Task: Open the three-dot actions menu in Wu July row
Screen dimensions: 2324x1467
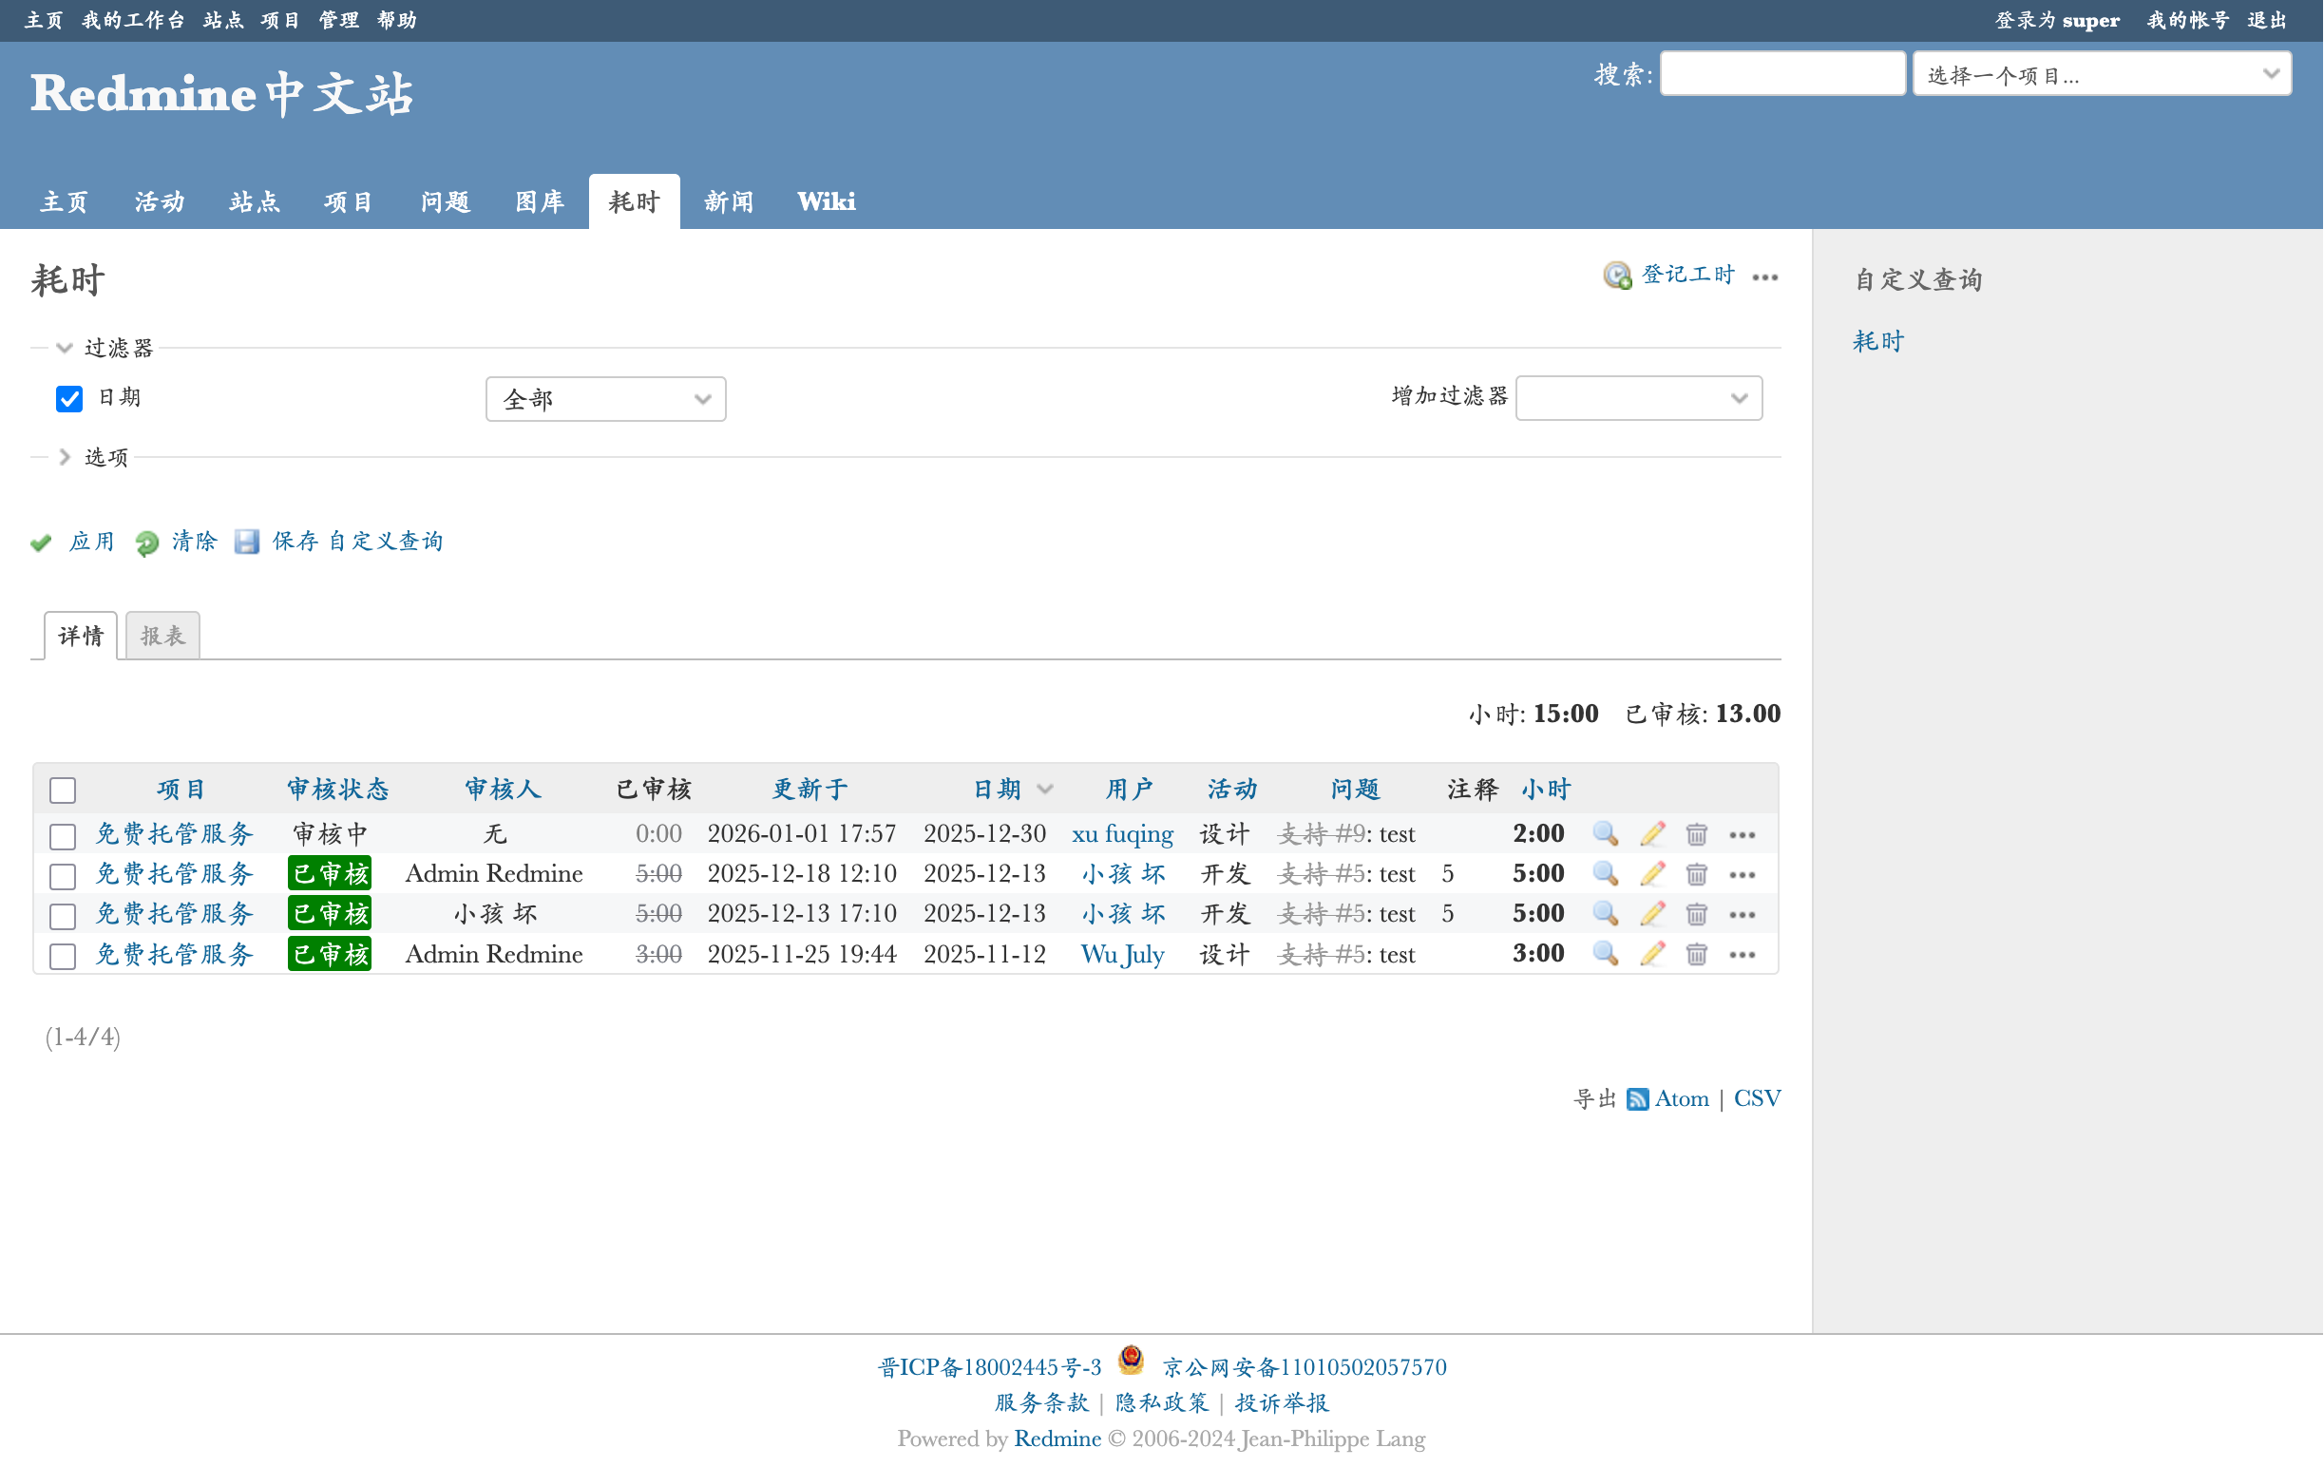Action: (1742, 955)
